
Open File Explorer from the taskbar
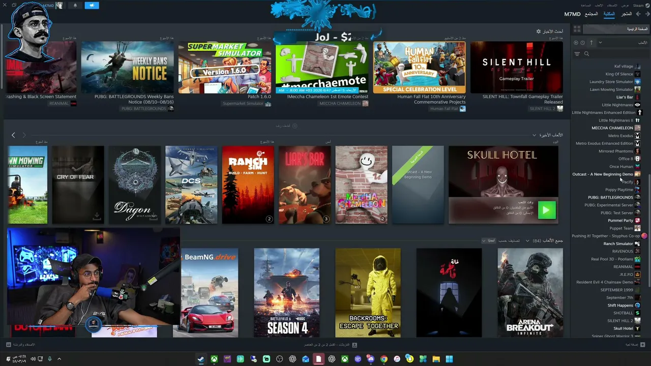click(x=436, y=359)
